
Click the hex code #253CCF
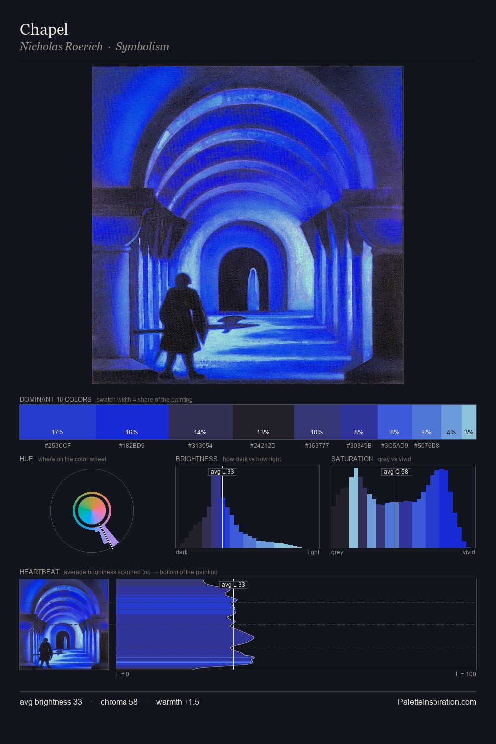(x=58, y=446)
